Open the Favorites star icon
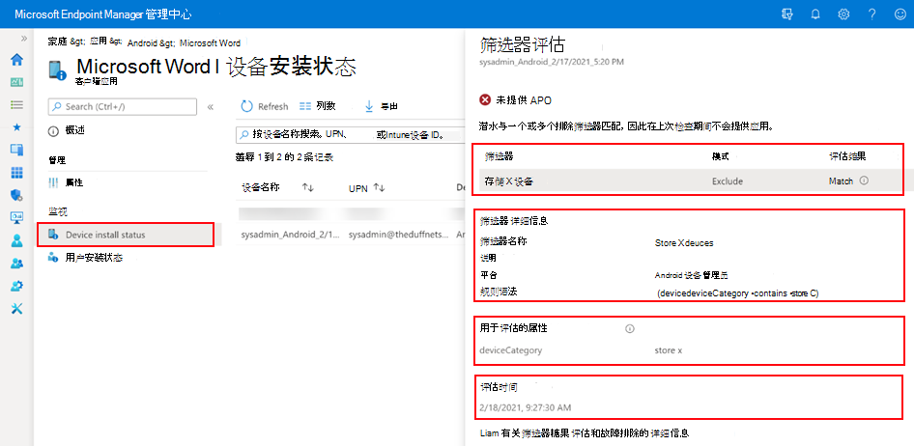914x446 pixels. [16, 127]
